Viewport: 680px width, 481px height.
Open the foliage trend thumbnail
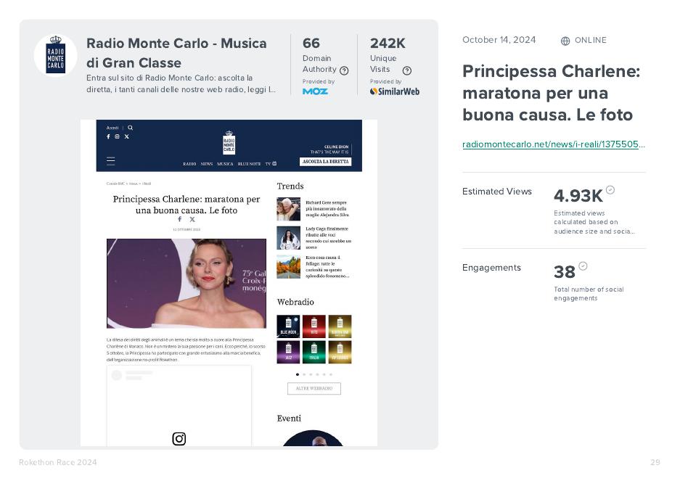(x=288, y=266)
